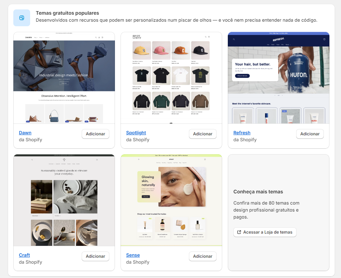Click 'da Shopify' text under Refresh
This screenshot has width=341, height=278.
click(x=245, y=140)
